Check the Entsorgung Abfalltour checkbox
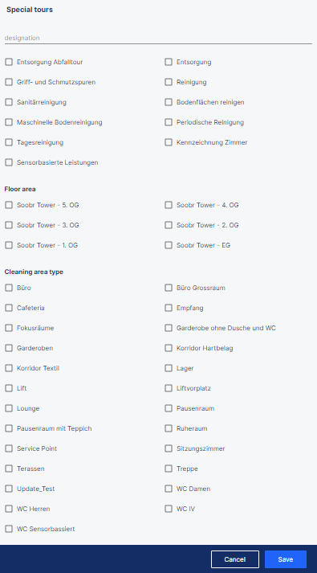The width and height of the screenshot is (317, 573). [x=9, y=62]
